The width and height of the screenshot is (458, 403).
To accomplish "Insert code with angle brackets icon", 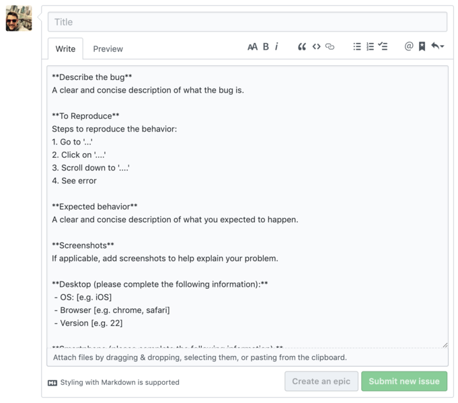I will tap(316, 47).
